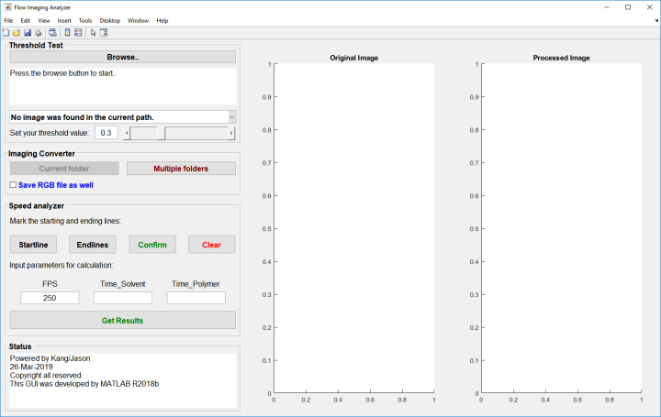This screenshot has width=661, height=417.
Task: Click the FPS input field
Action: tap(50, 299)
